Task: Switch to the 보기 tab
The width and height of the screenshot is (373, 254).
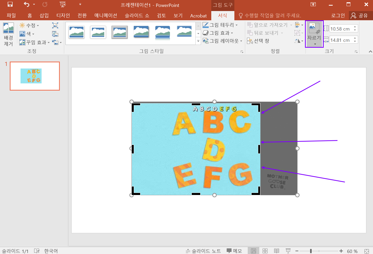Action: click(x=178, y=15)
